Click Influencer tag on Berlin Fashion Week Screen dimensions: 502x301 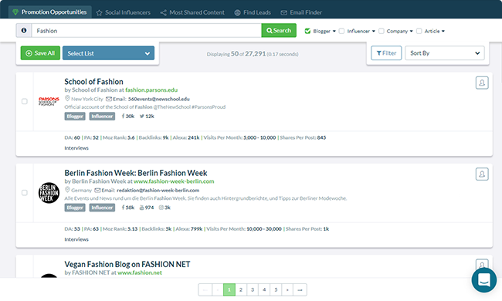(102, 208)
